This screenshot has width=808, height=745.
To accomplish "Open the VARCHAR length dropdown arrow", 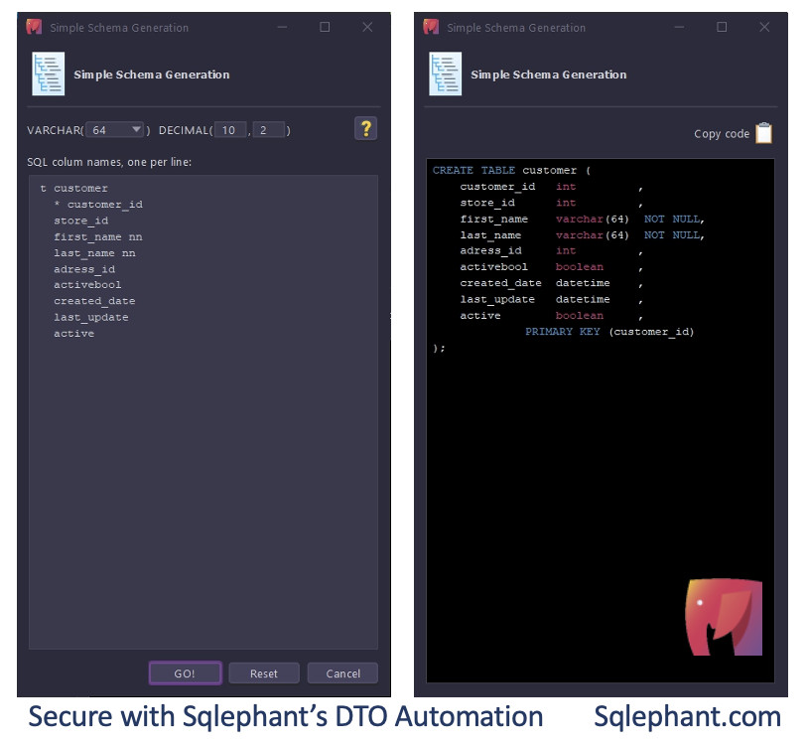I will tap(136, 129).
